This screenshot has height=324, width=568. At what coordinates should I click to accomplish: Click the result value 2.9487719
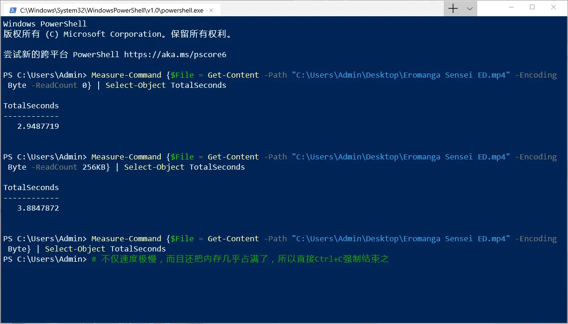point(38,126)
